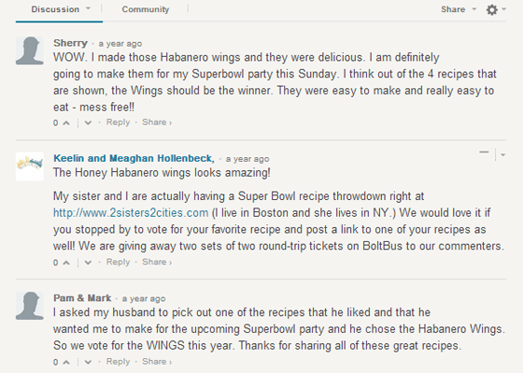Open the top Share dropdown

click(459, 9)
